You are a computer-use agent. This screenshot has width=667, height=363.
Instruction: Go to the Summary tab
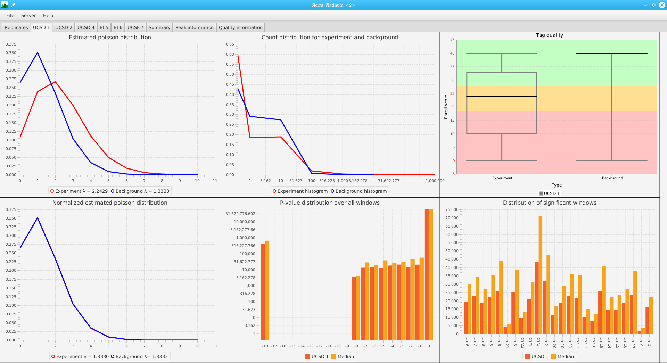159,27
